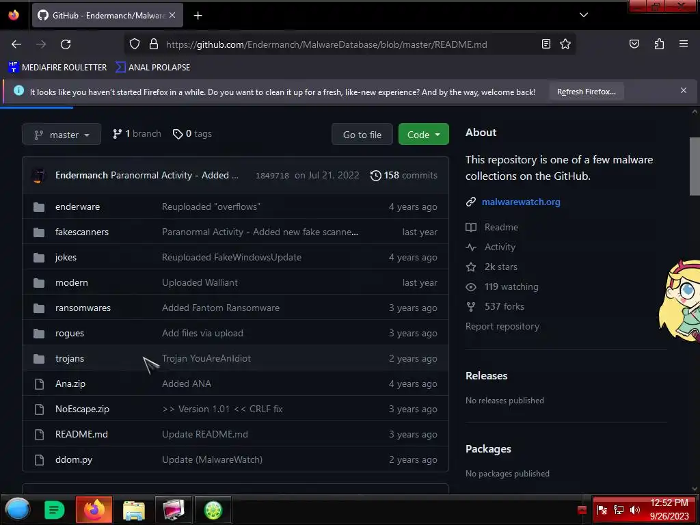Open the Releases heading link
This screenshot has height=525, width=700.
(x=486, y=375)
